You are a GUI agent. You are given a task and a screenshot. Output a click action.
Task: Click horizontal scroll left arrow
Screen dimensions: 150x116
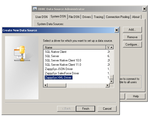click(x=46, y=85)
